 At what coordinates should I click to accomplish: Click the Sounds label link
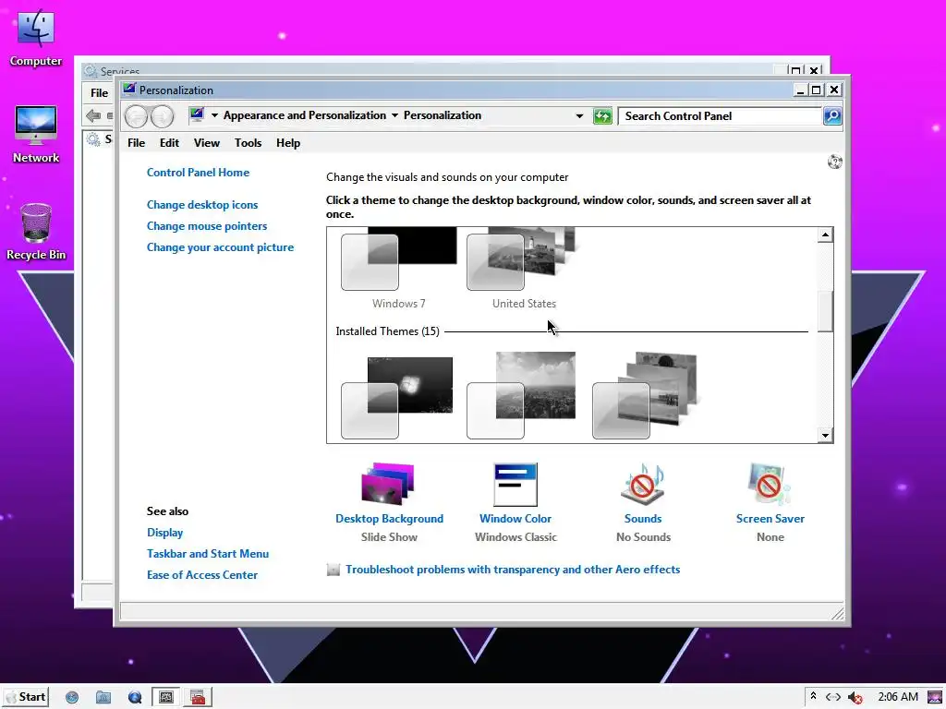point(643,519)
